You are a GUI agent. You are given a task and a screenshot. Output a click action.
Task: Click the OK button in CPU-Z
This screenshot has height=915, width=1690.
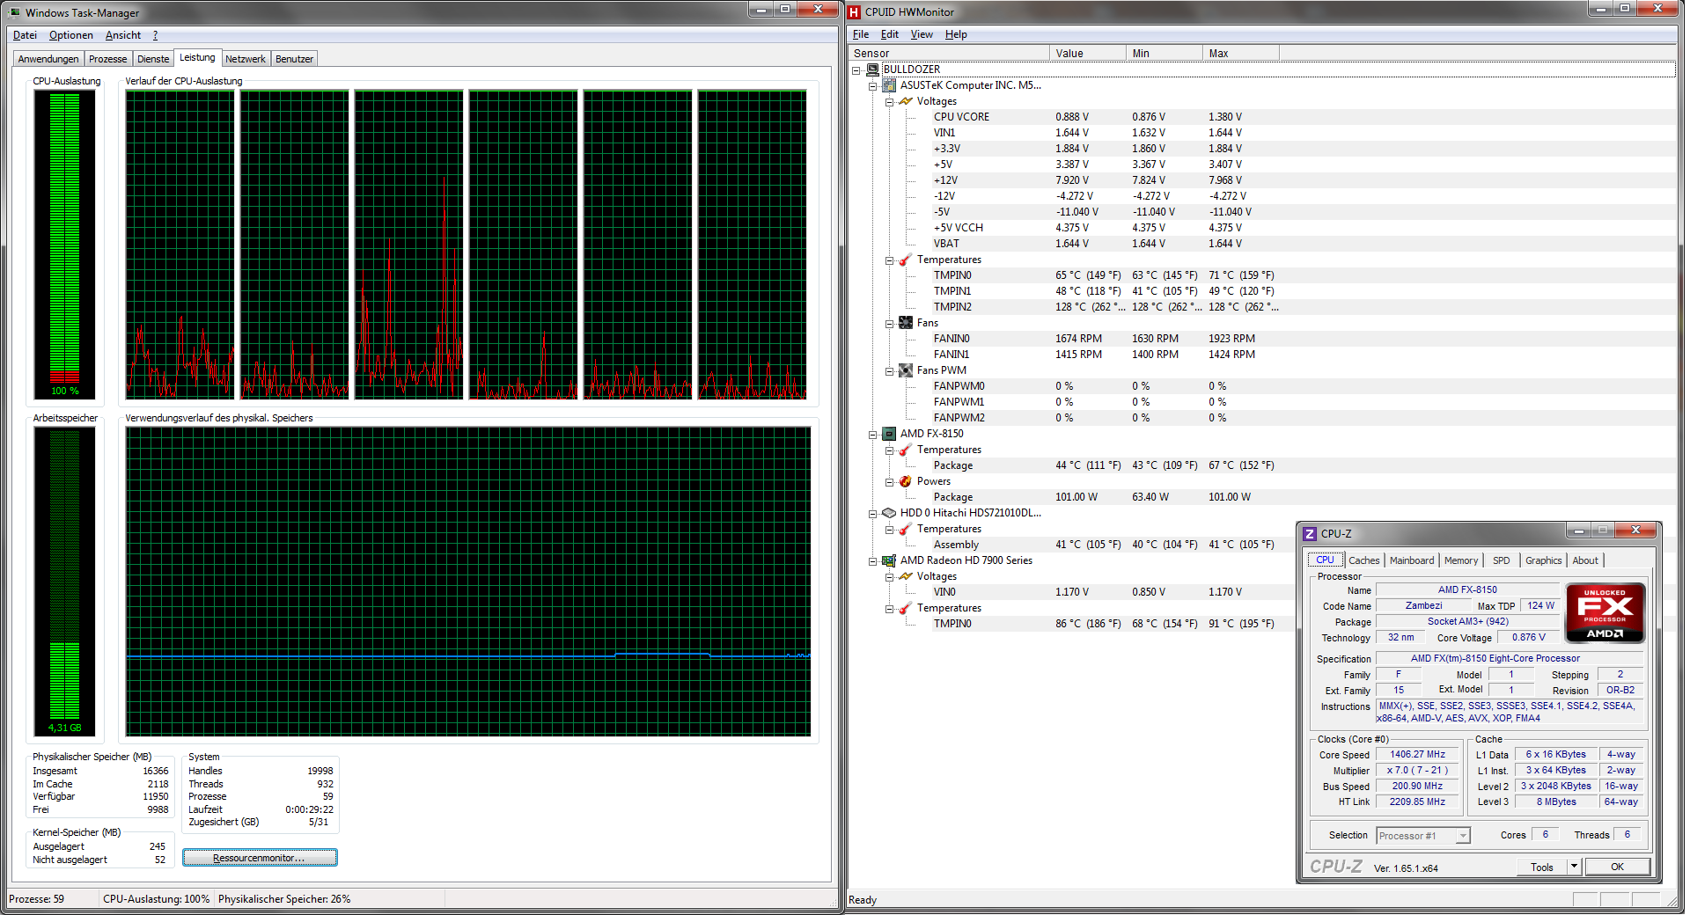click(1618, 867)
